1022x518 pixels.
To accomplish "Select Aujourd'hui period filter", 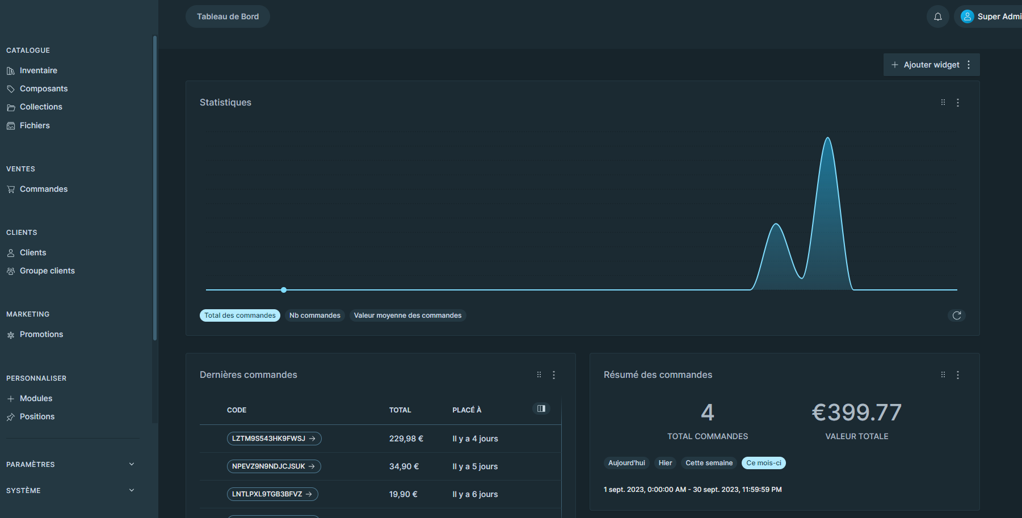I will (626, 463).
